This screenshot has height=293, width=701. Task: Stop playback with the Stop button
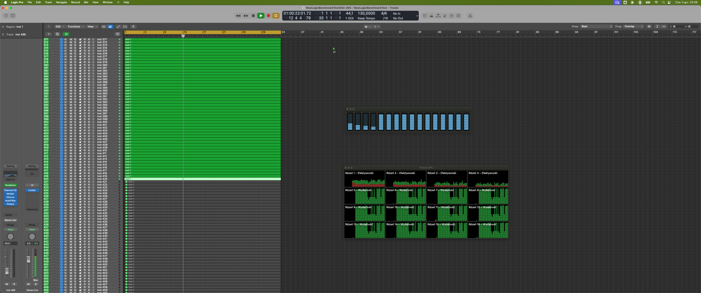pos(253,16)
